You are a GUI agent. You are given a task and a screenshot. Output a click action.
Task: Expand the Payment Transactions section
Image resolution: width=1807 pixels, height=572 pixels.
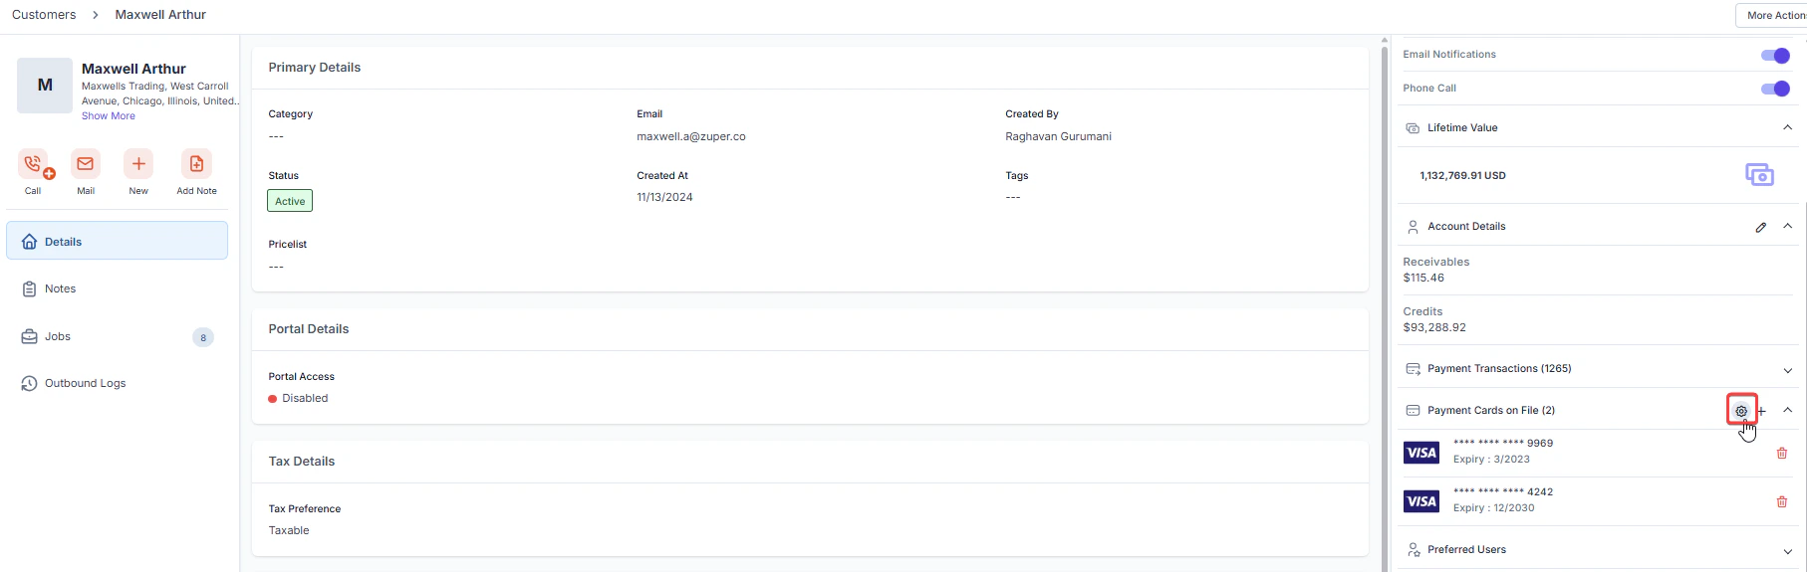[1787, 370]
